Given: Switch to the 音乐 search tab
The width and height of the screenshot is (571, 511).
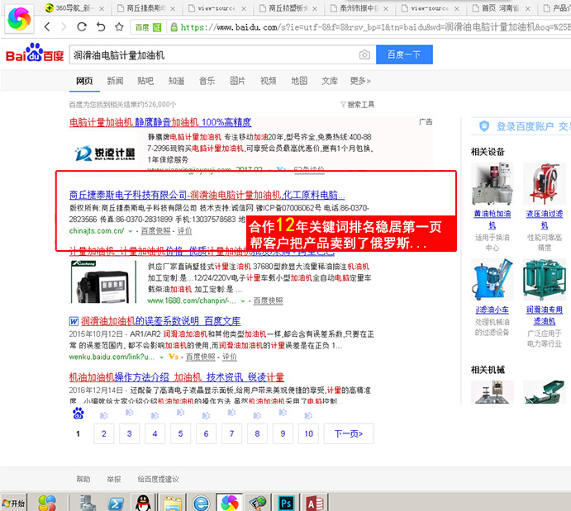Looking at the screenshot, I should point(207,81).
